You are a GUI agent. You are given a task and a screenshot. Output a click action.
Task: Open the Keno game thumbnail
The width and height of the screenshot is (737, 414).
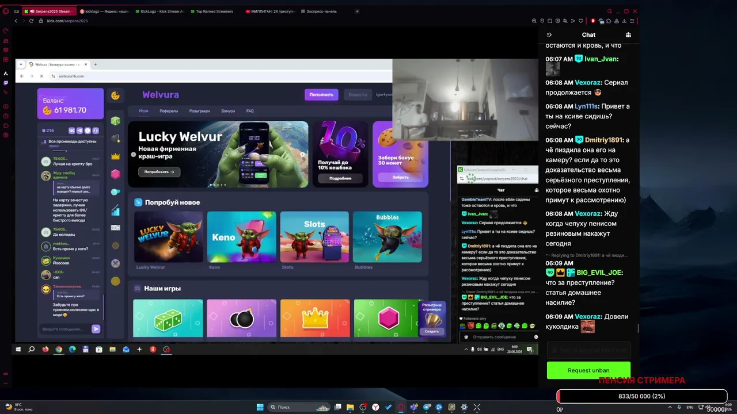[242, 237]
